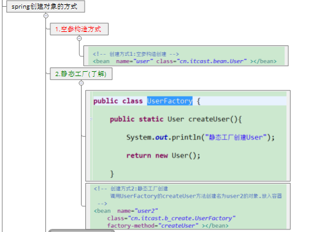Image resolution: width=311 pixels, height=232 pixels.
Task: Open the user2 factory-method XML snippet image
Action: [188, 206]
